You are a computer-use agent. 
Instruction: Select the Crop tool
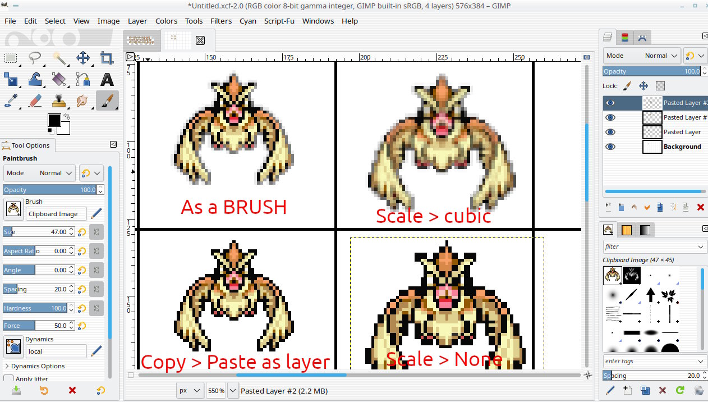tap(107, 58)
